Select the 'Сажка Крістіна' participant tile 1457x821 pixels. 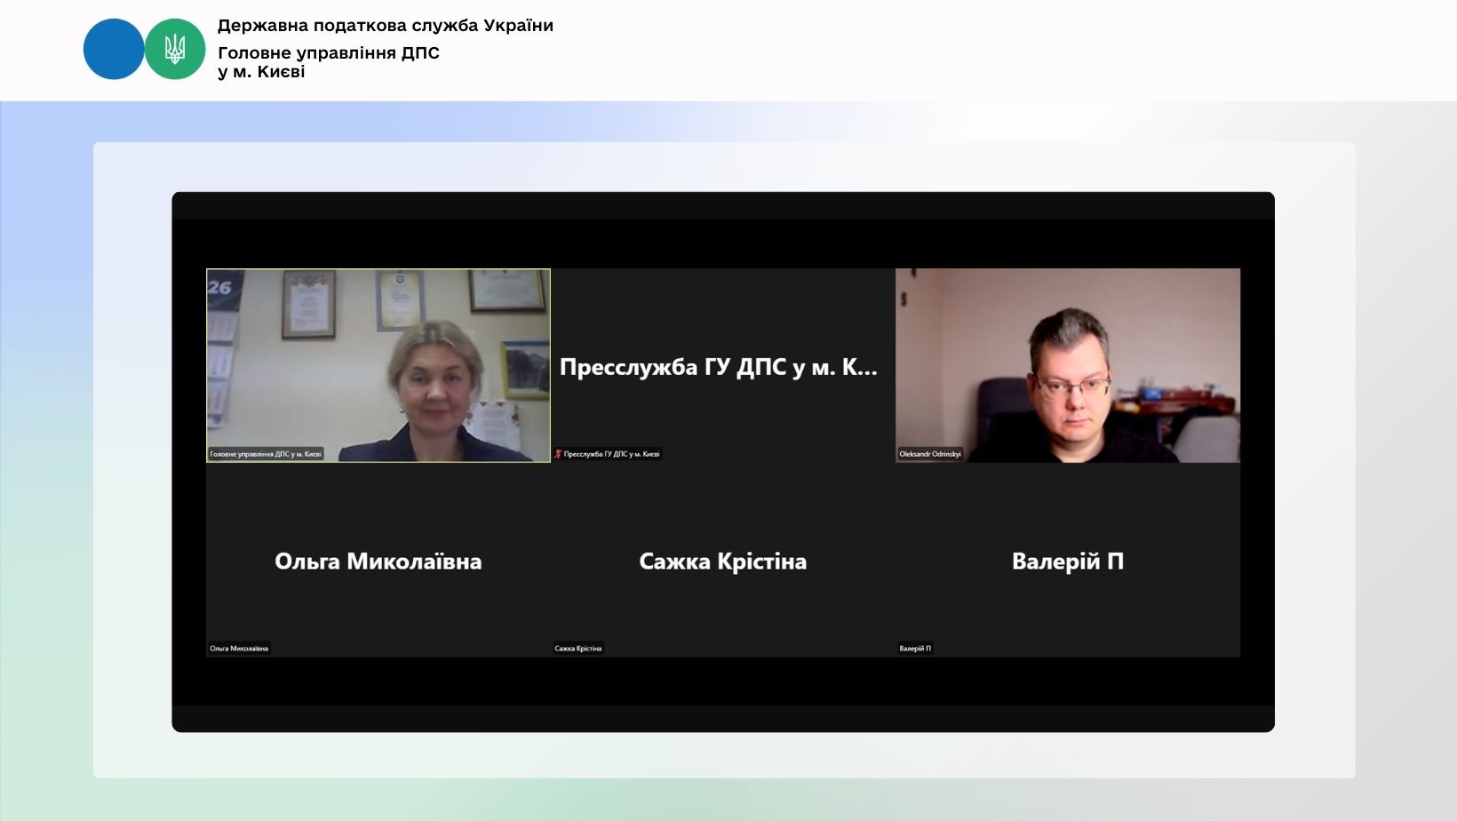click(722, 561)
